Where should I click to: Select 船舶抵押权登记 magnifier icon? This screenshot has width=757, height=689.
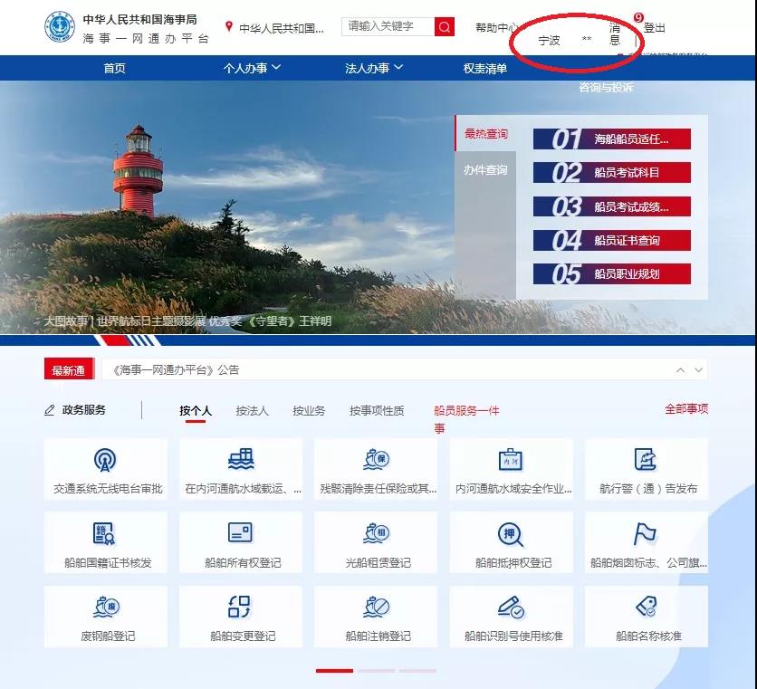pos(511,534)
